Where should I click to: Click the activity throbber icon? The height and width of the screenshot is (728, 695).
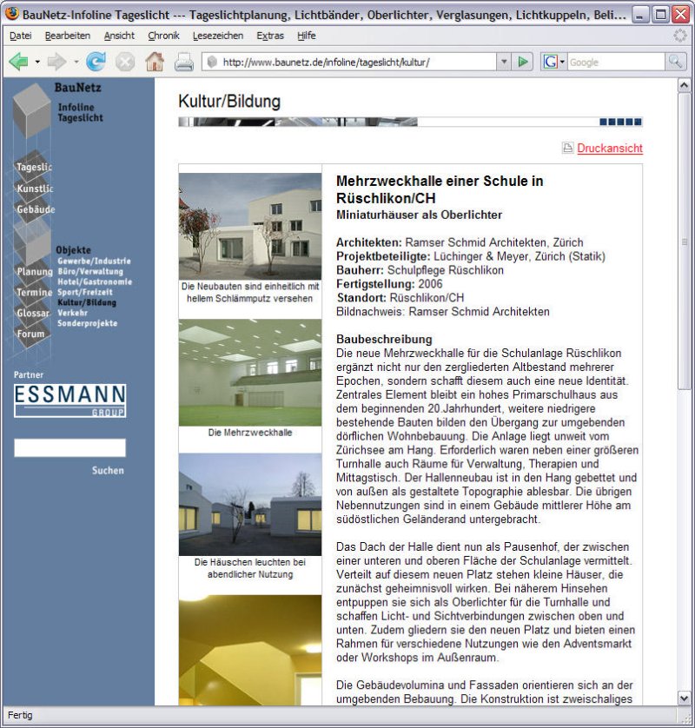[x=679, y=36]
